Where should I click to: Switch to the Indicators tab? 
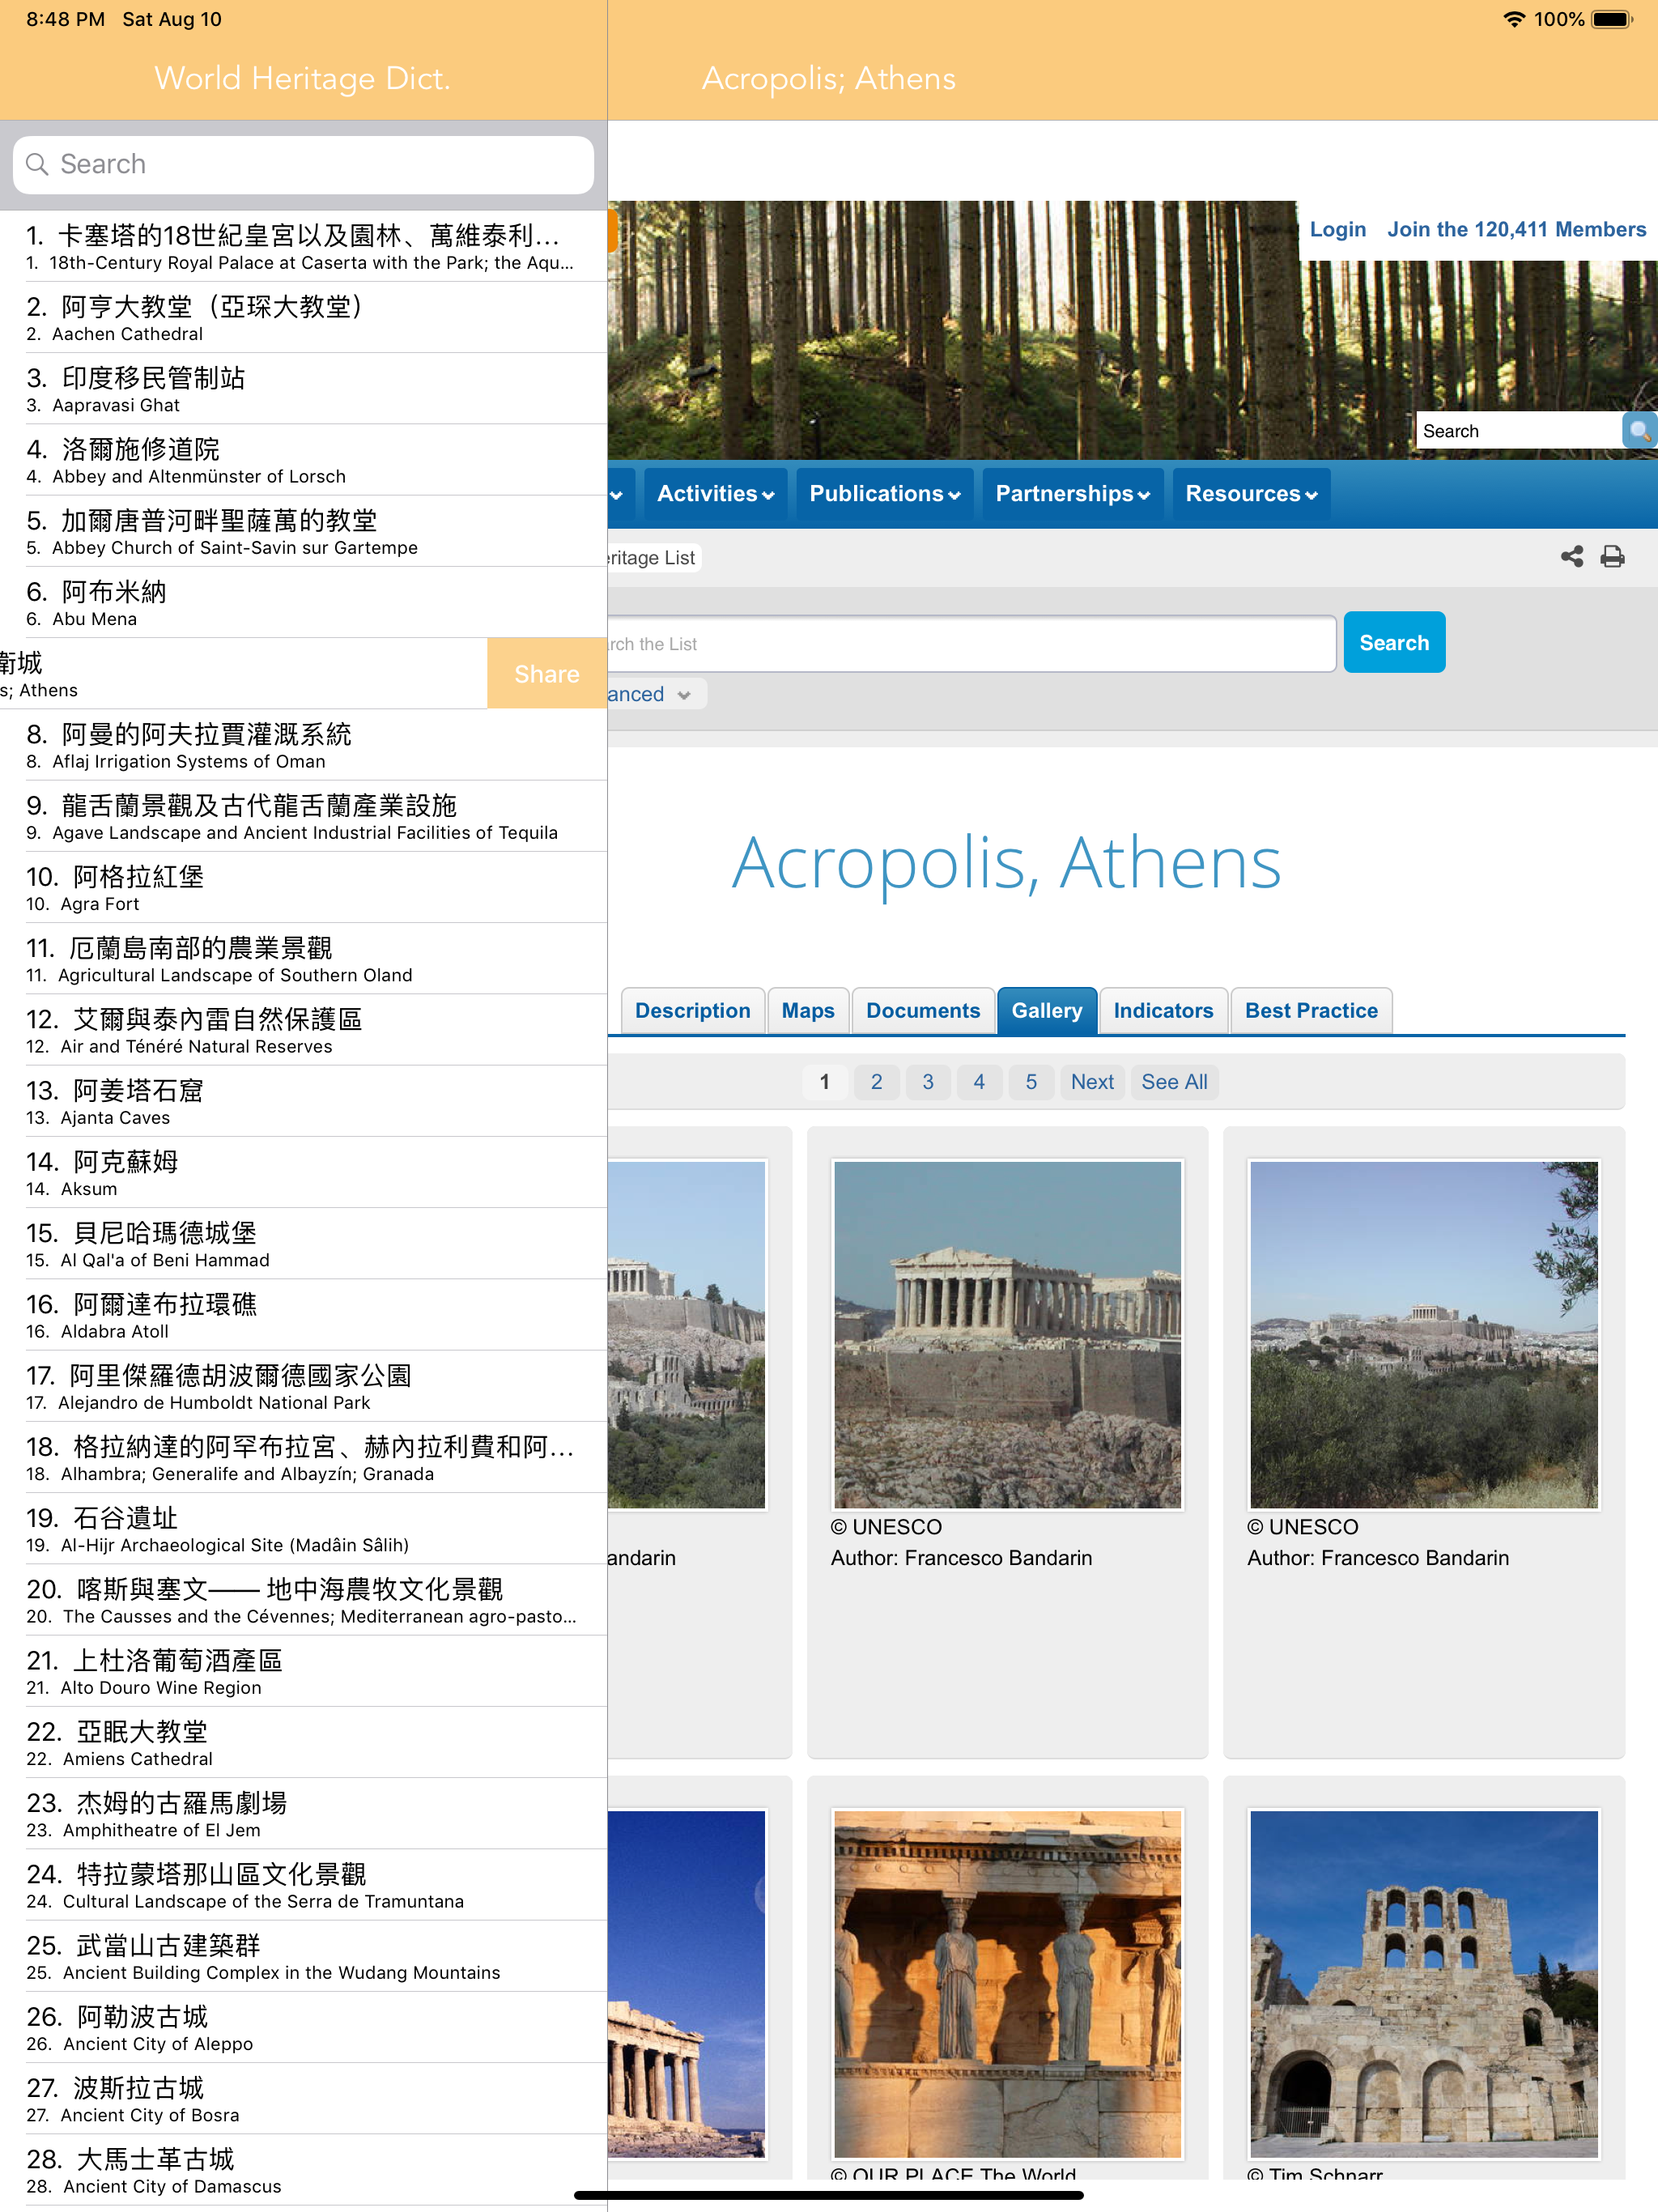(1163, 1011)
